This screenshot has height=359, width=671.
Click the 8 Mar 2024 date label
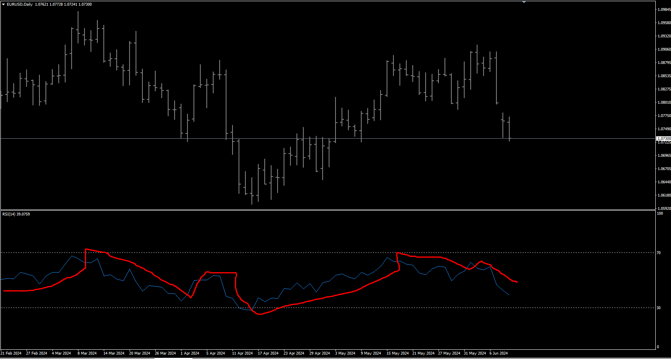point(87,353)
